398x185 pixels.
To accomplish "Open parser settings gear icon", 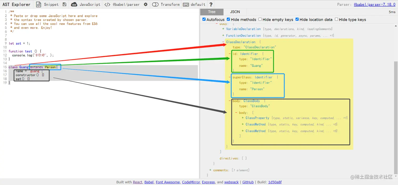I will coord(146,4).
